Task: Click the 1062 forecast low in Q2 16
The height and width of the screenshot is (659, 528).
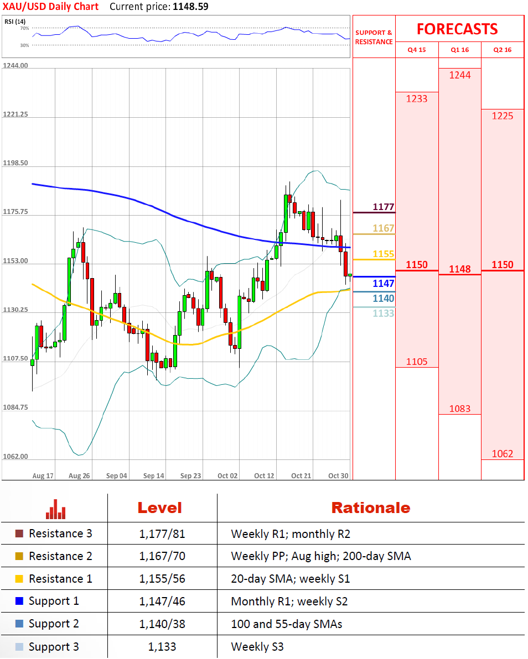Action: pyautogui.click(x=503, y=454)
